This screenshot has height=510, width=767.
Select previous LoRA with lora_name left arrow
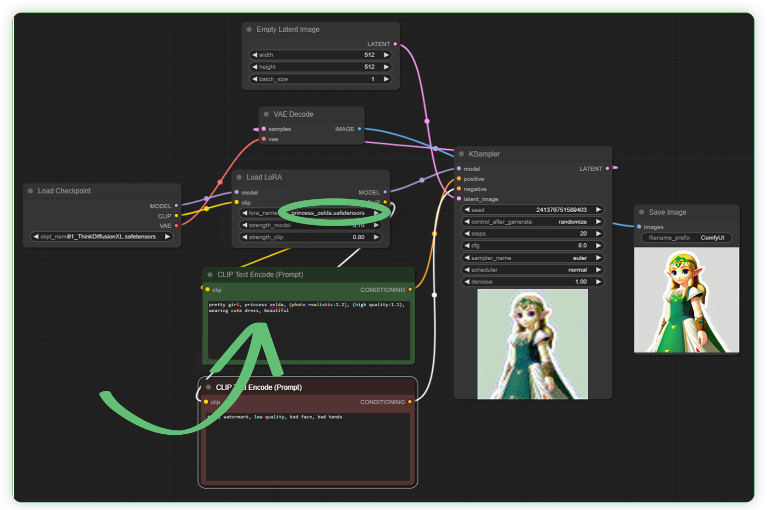[x=244, y=213]
